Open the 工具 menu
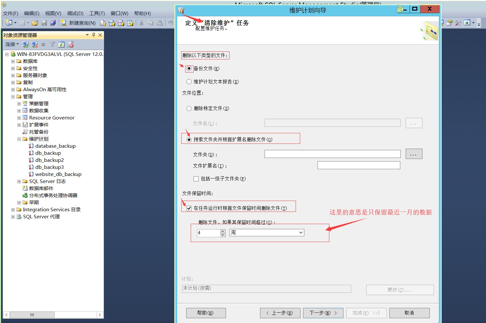This screenshot has height=323, width=486. pos(97,13)
